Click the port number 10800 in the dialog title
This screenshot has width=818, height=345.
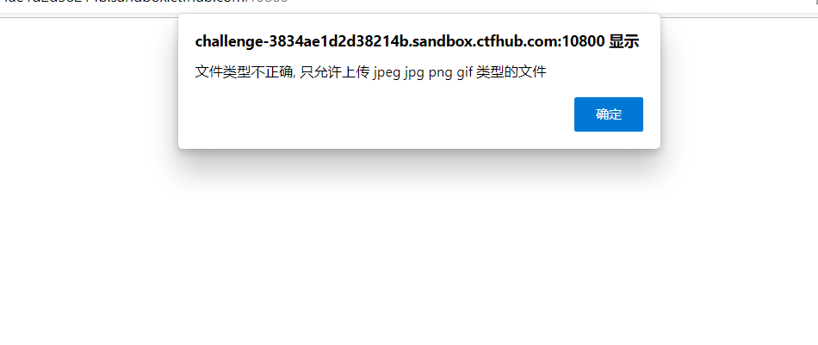[583, 42]
